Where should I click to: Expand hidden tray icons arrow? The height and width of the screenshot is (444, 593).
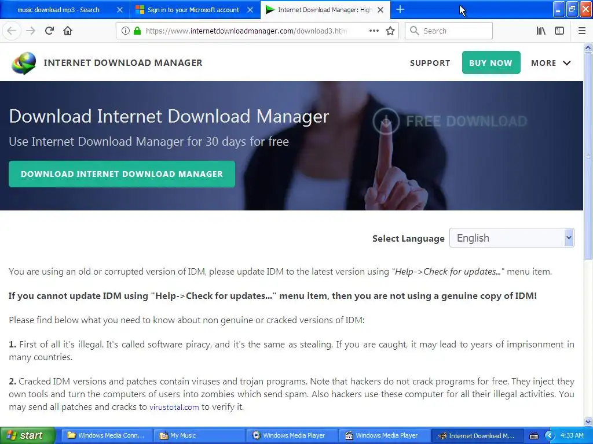tap(550, 436)
